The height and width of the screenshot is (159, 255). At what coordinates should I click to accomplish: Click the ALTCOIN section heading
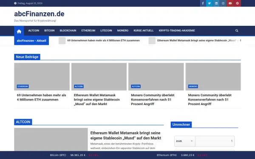point(23,122)
